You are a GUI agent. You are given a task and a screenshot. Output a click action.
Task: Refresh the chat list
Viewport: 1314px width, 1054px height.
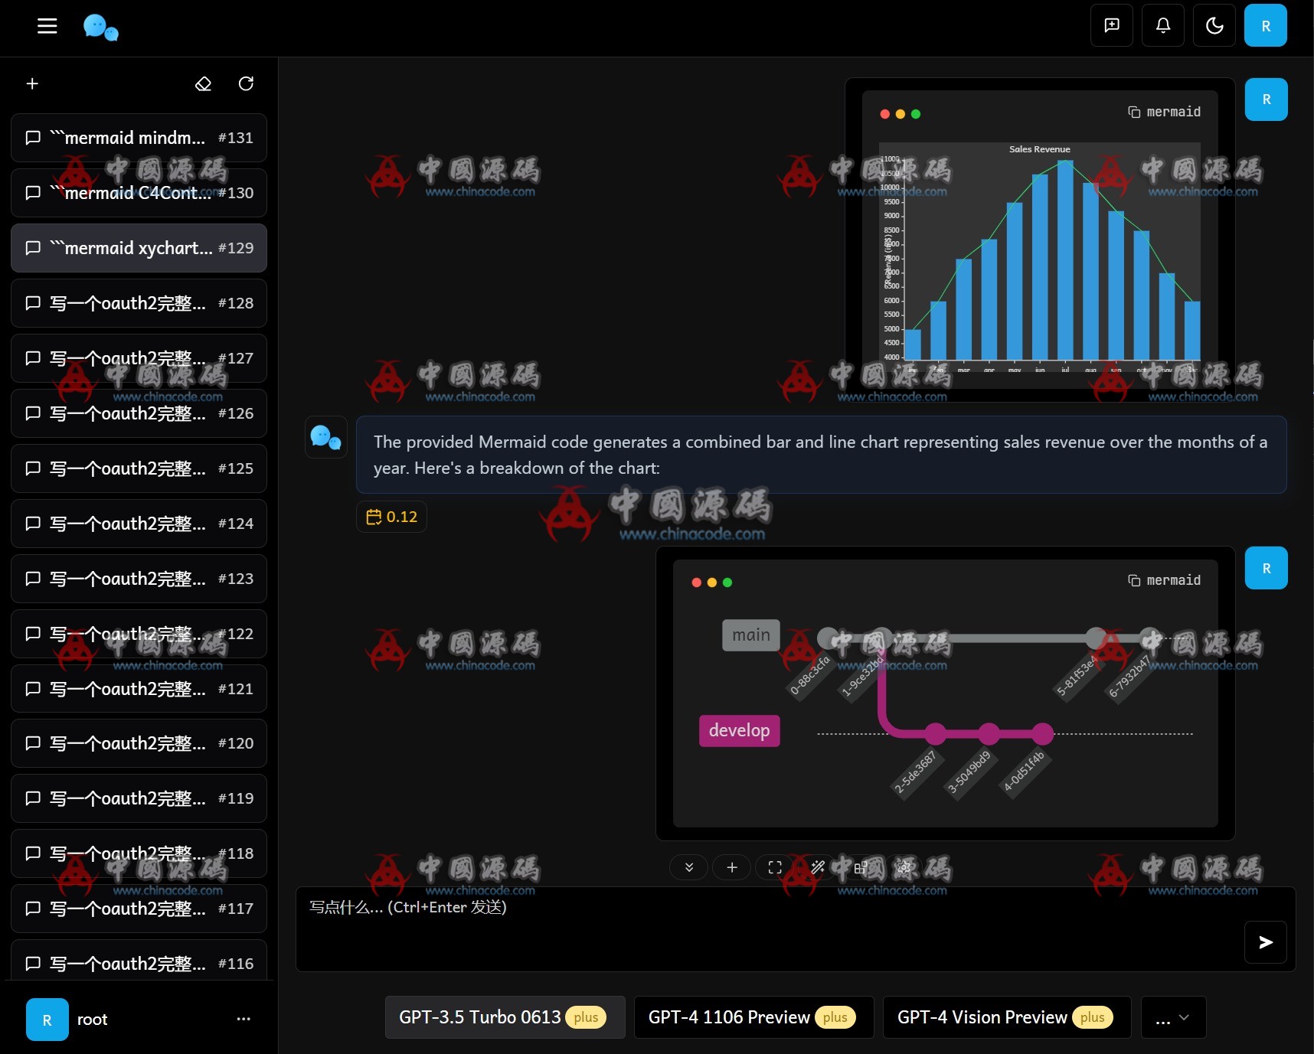click(x=246, y=83)
